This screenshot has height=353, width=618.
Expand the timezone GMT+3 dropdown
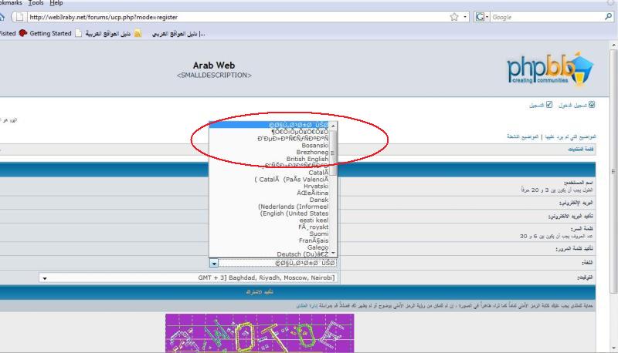[44, 277]
